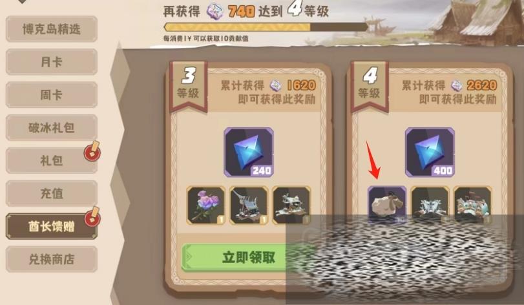
Task: Select the purple rose bouquet reward icon
Action: point(206,205)
